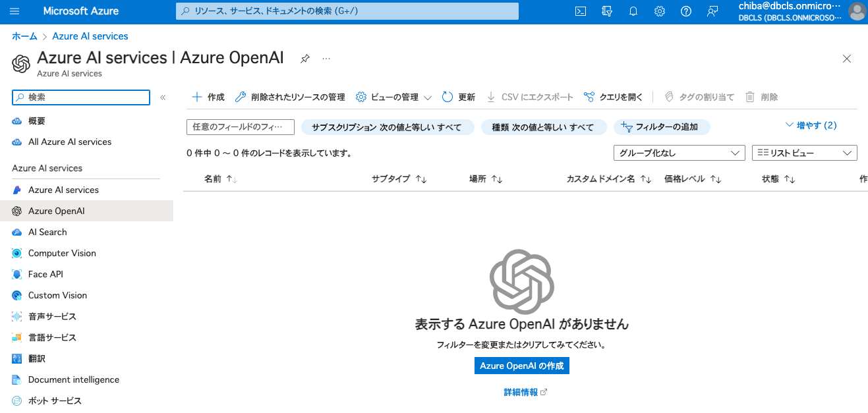Open the グループ化なし dropdown
The width and height of the screenshot is (868, 413).
coord(679,153)
